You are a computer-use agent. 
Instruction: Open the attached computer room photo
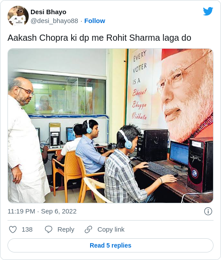click(110, 126)
